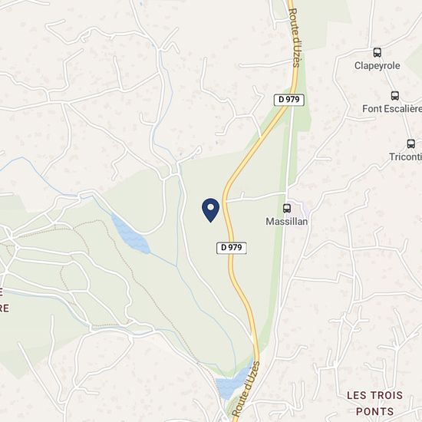Click the Massillan stop label
This screenshot has width=422, height=422.
pyautogui.click(x=287, y=222)
